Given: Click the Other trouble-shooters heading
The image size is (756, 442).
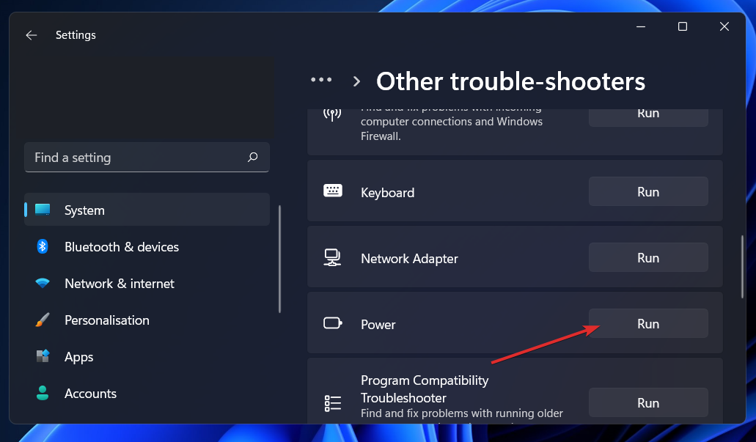Looking at the screenshot, I should coord(510,81).
